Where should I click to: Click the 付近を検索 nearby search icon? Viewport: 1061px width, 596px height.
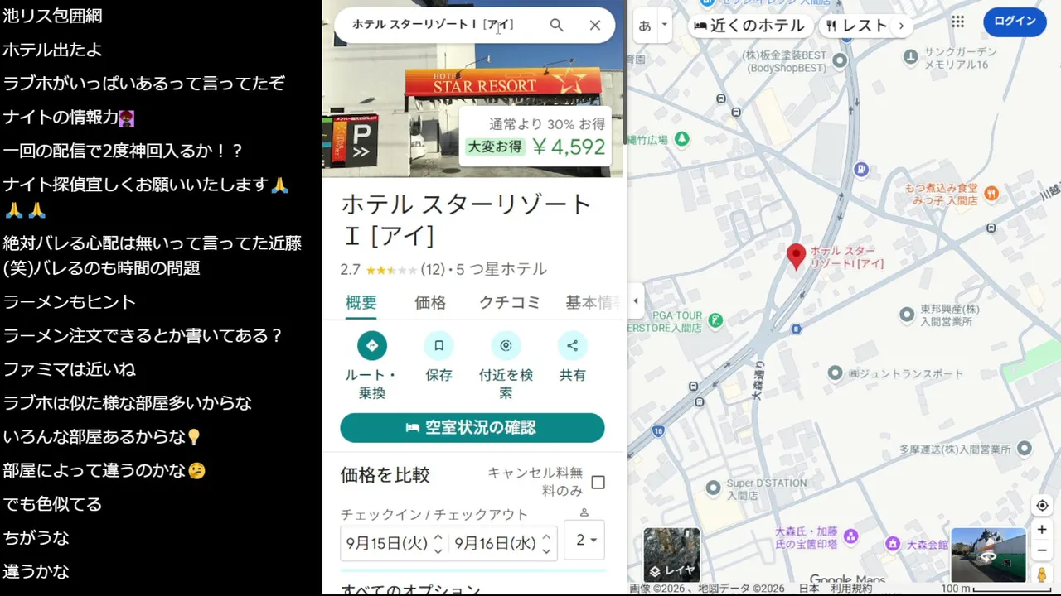tap(506, 345)
